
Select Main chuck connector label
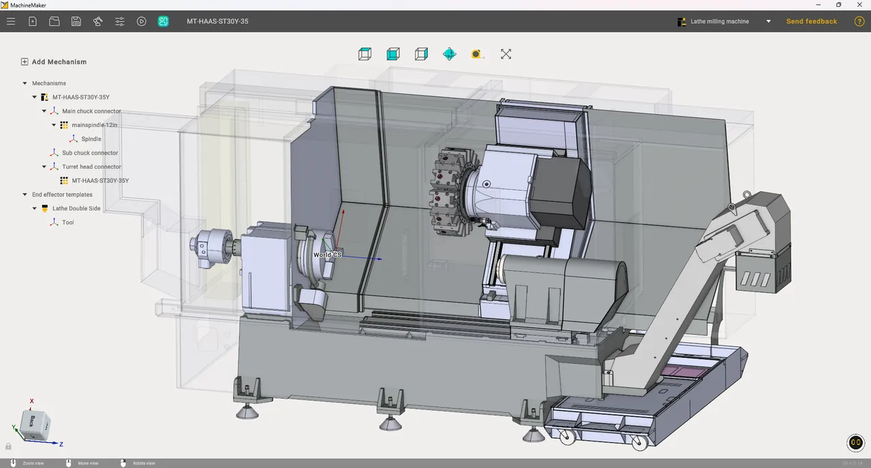click(91, 111)
